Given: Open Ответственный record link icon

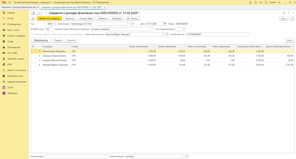Looking at the screenshot, I should tap(187, 156).
